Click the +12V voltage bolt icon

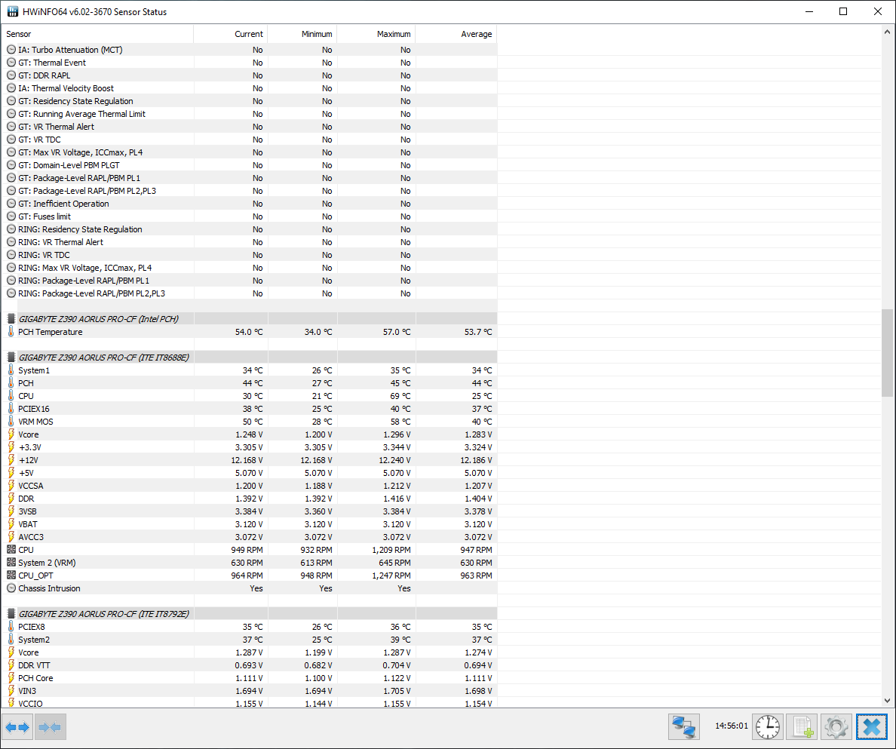tap(11, 460)
